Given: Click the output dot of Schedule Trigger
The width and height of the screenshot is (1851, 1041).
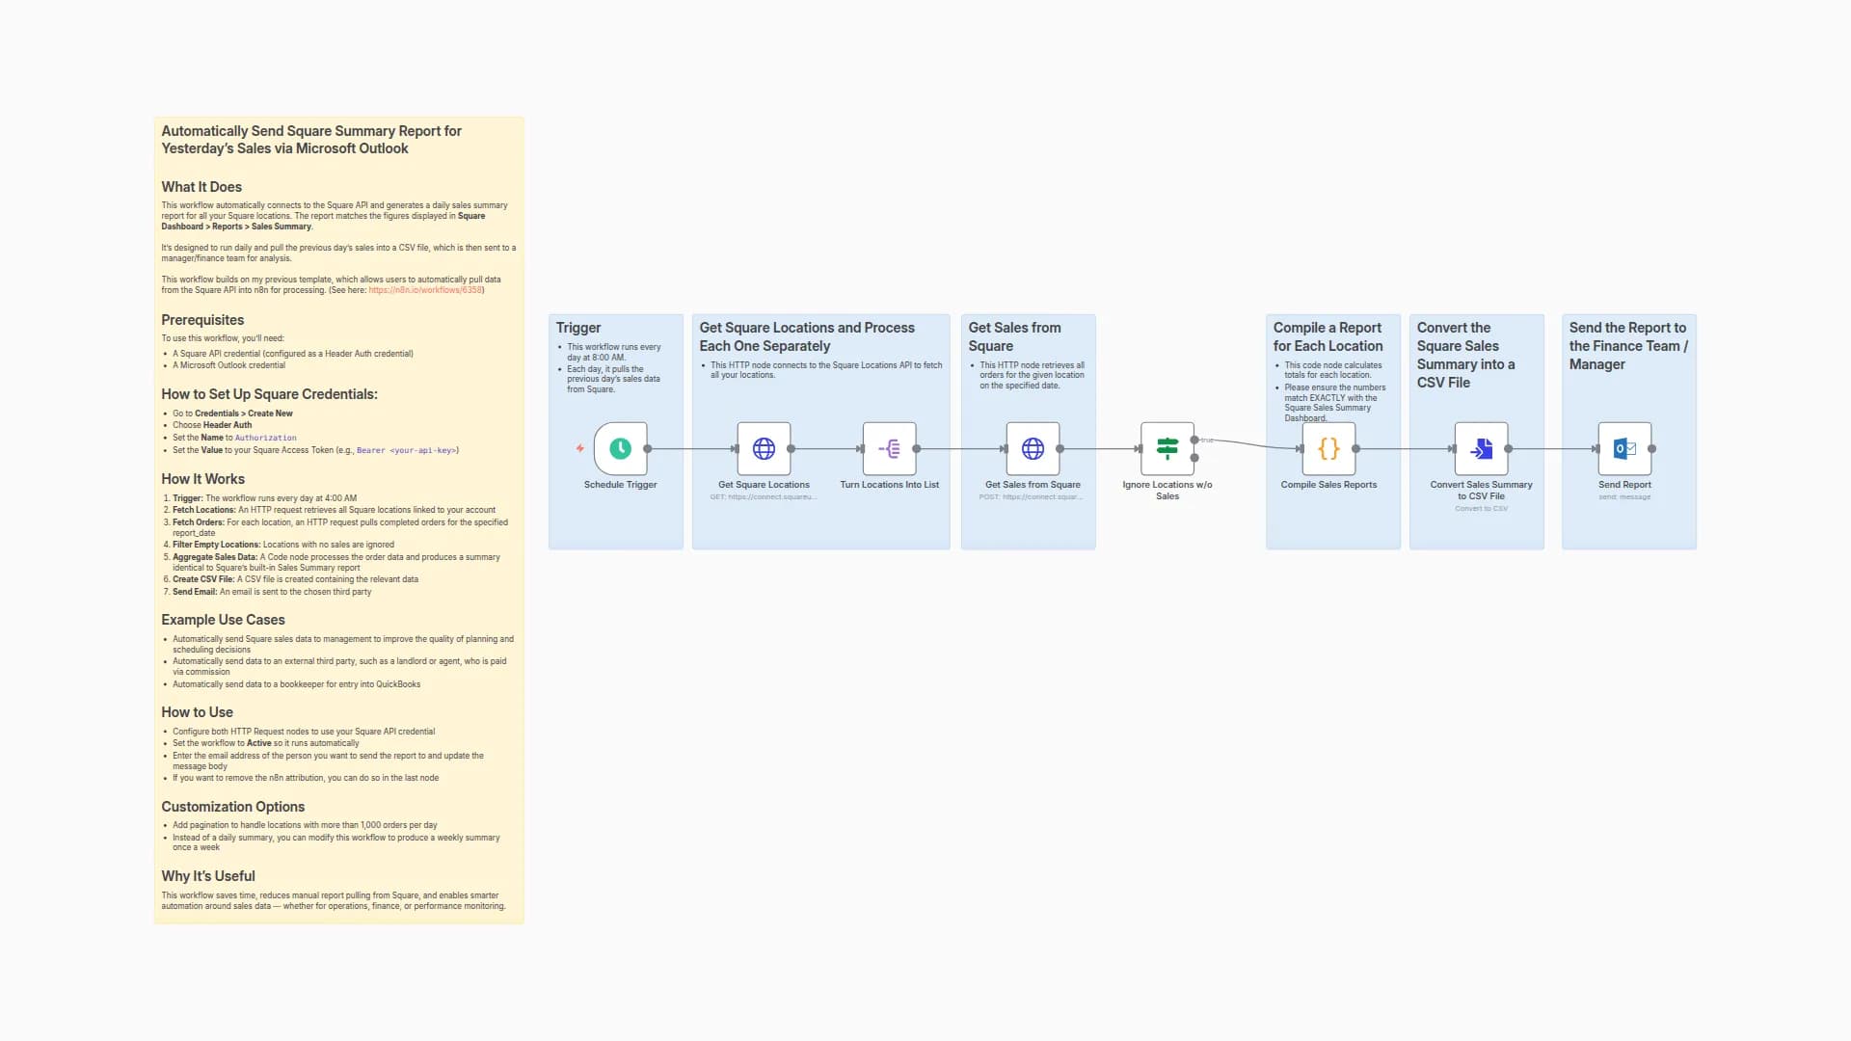Looking at the screenshot, I should (x=649, y=447).
